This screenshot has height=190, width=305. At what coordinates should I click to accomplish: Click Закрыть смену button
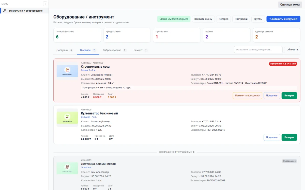(x=203, y=19)
